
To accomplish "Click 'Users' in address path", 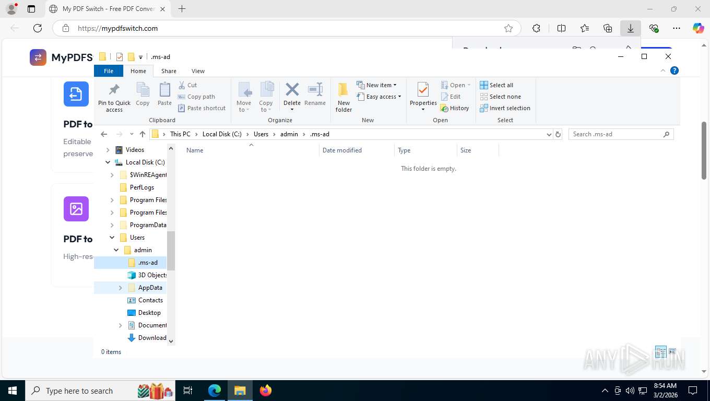I will (x=261, y=134).
